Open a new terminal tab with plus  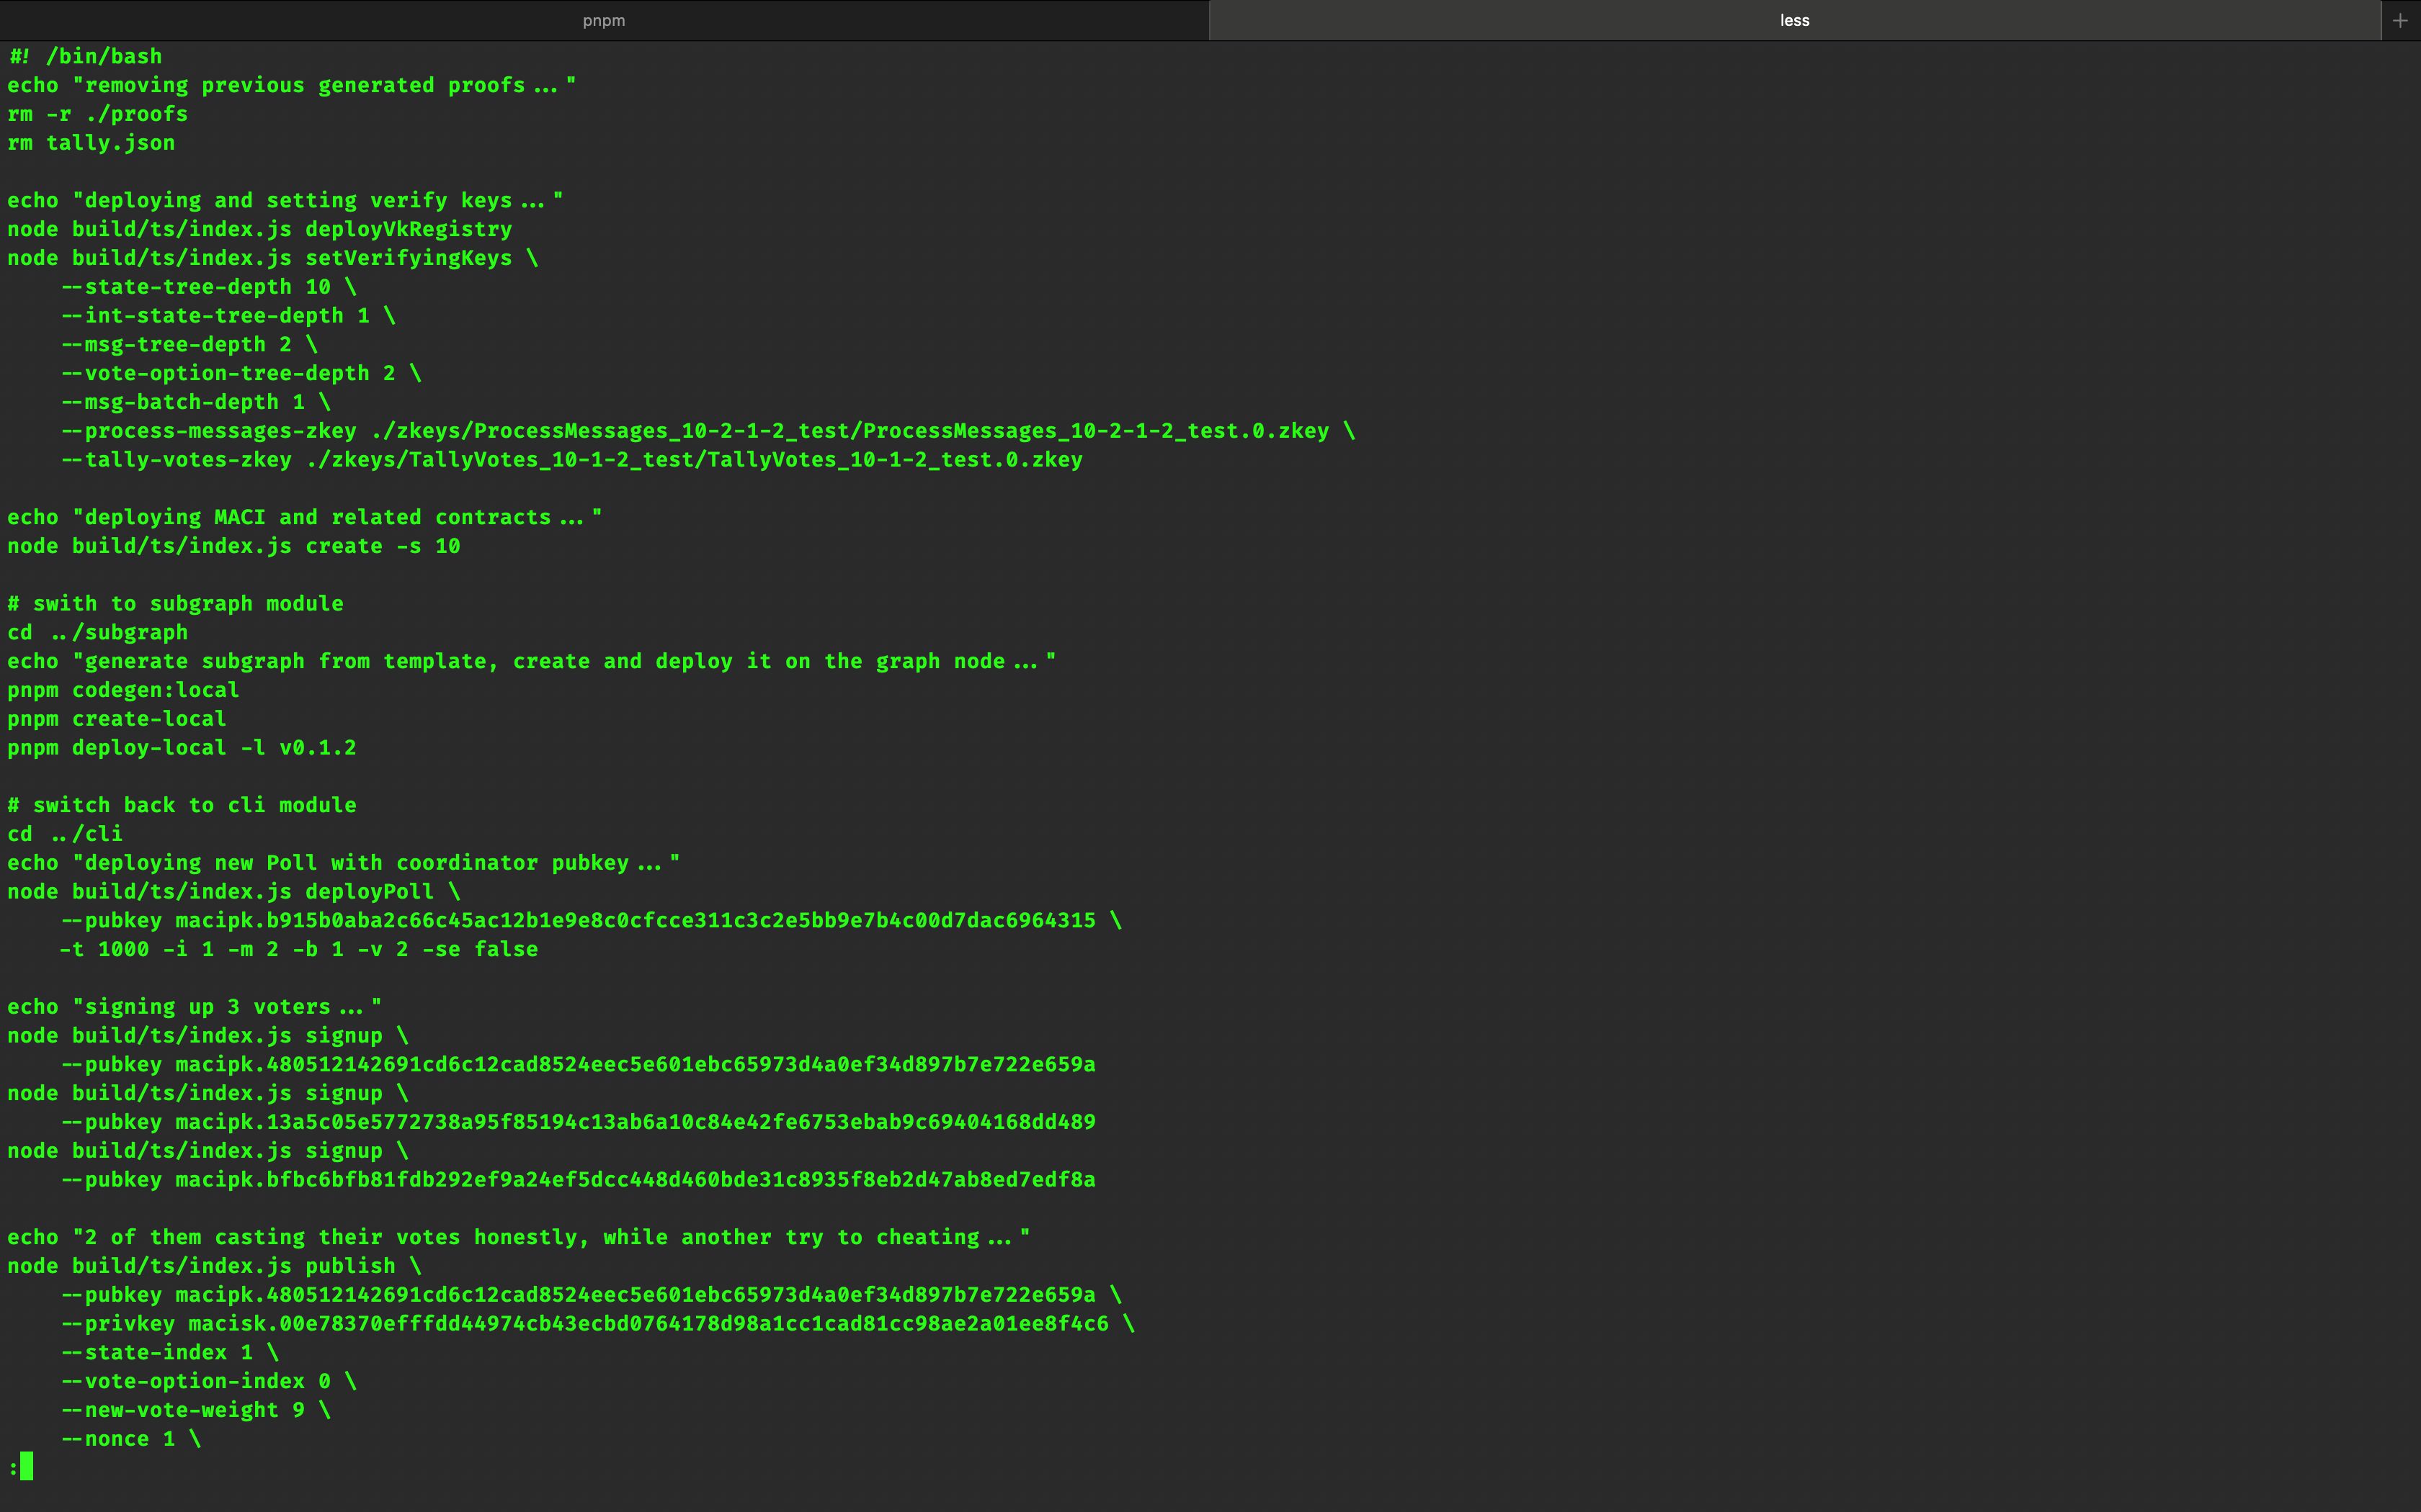tap(2400, 20)
